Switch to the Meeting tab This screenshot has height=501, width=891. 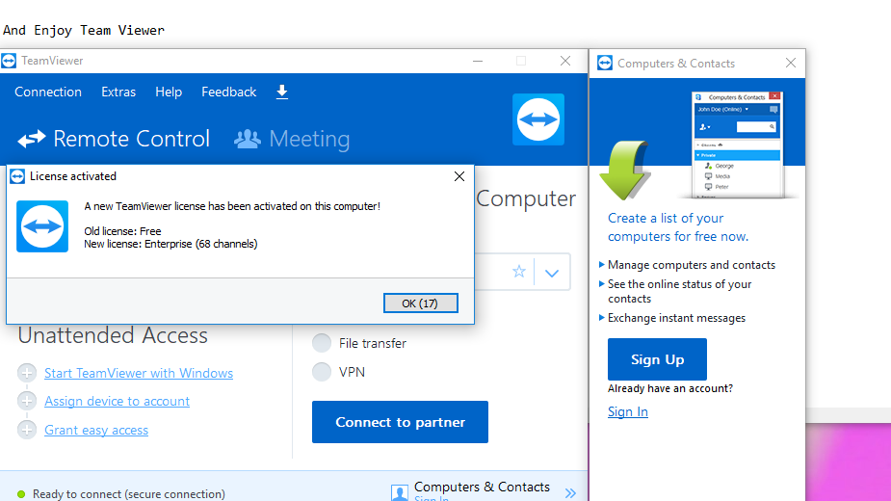tap(292, 139)
